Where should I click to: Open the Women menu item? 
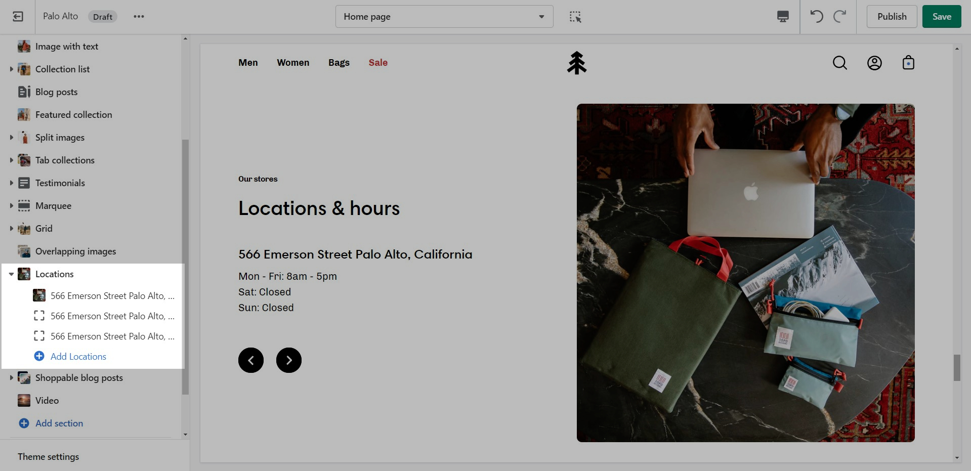click(293, 63)
